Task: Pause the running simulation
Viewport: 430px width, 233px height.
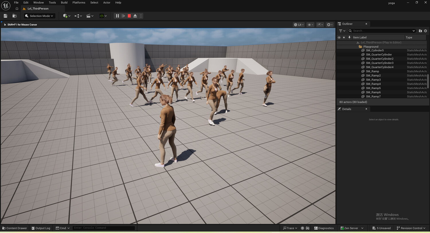Action: [x=117, y=16]
